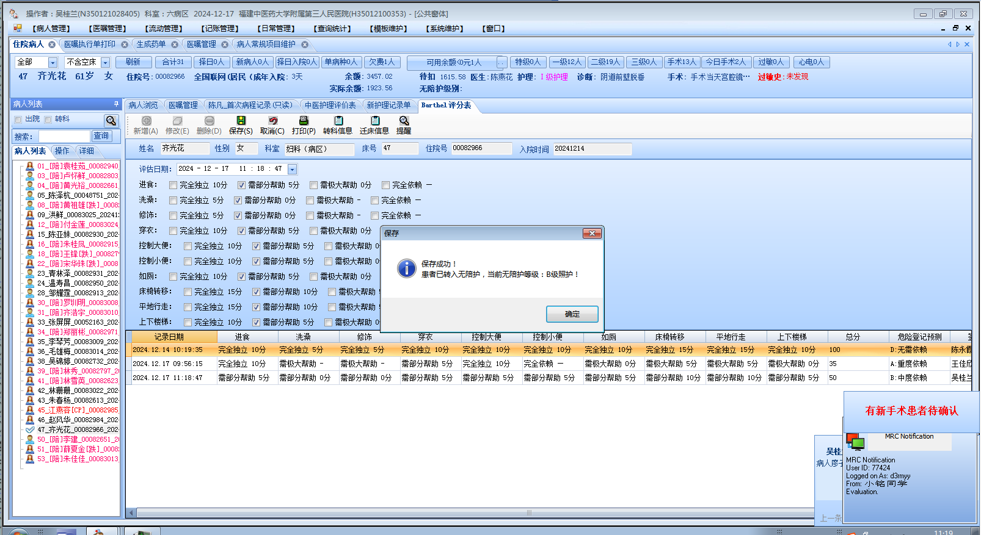
Task: Uncheck 需部分帮助 0分 in the 修饰 row
Action: [238, 215]
